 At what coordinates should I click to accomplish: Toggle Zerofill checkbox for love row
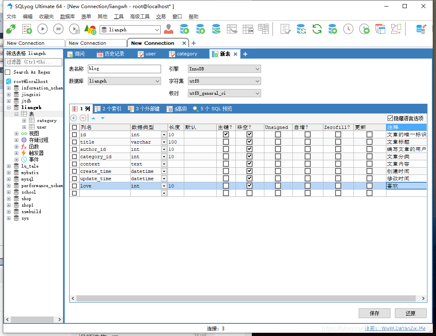point(338,186)
